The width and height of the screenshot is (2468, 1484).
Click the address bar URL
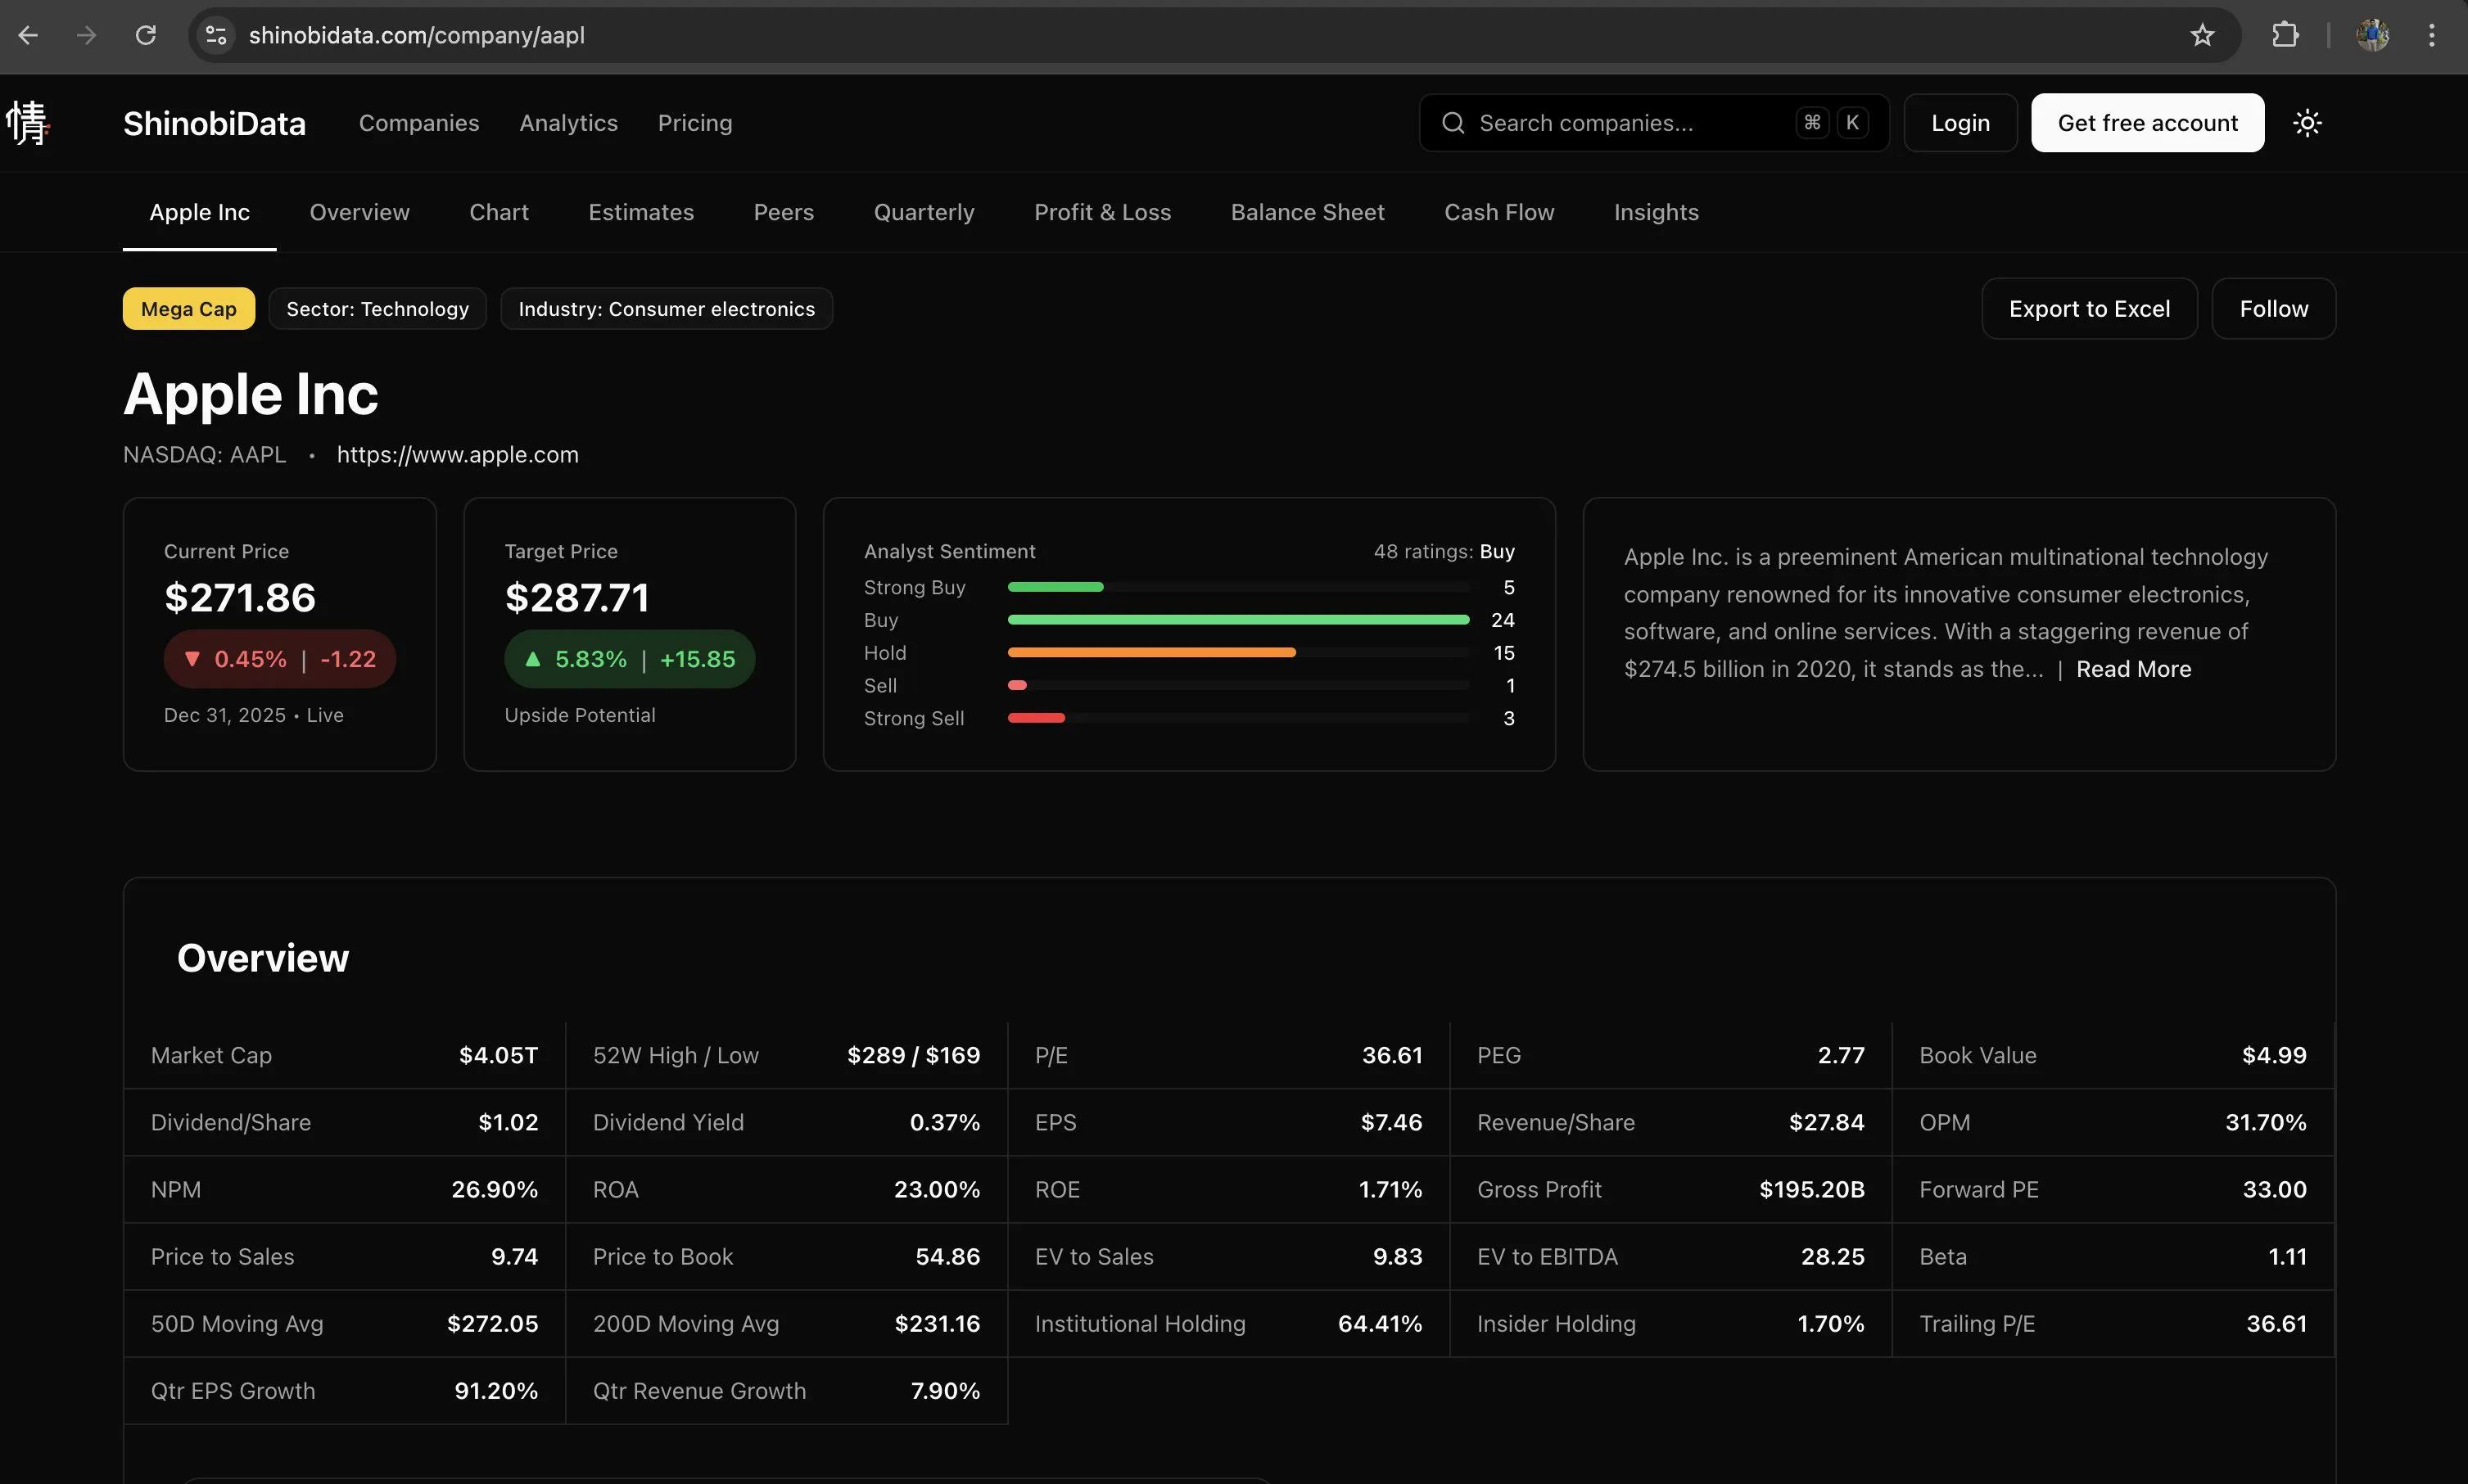[416, 36]
